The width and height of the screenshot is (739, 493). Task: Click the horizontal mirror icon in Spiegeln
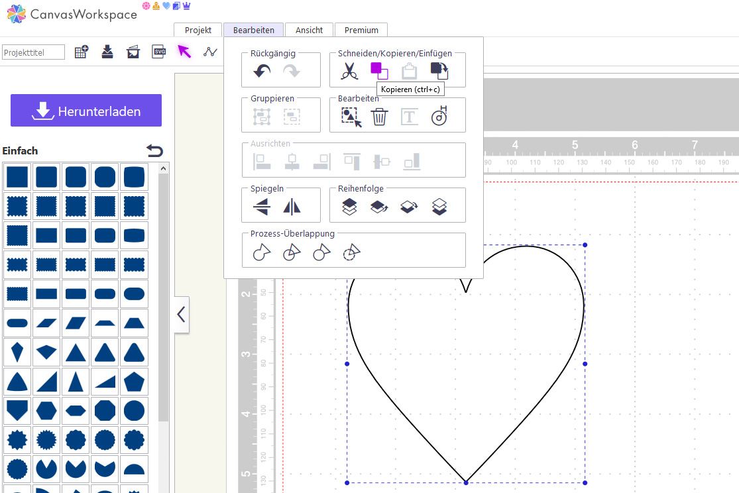click(x=292, y=207)
